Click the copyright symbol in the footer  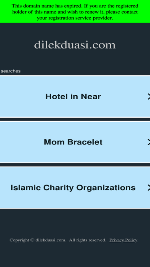tap(32, 240)
